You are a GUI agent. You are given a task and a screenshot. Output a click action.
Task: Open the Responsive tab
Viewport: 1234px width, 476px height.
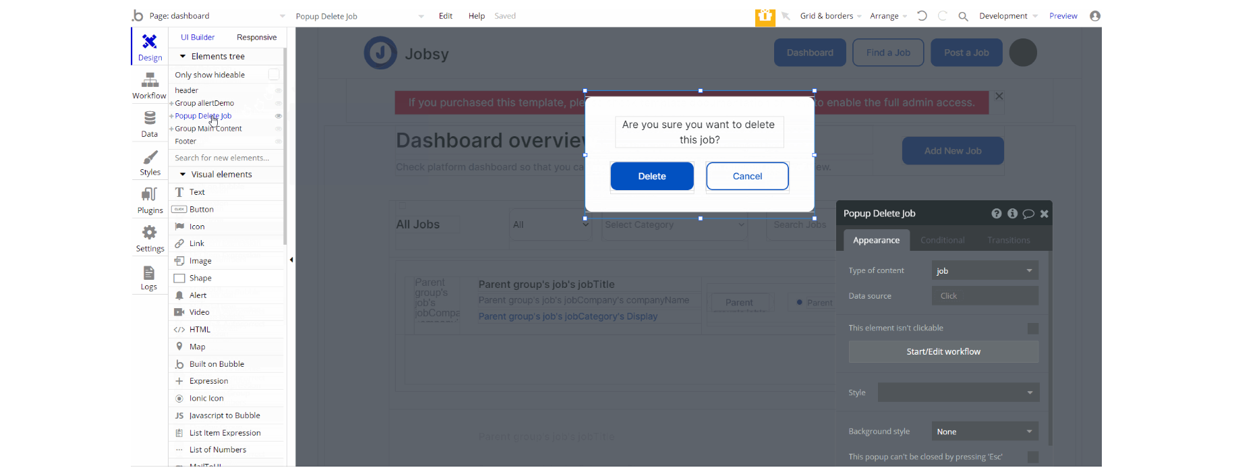[x=256, y=38]
